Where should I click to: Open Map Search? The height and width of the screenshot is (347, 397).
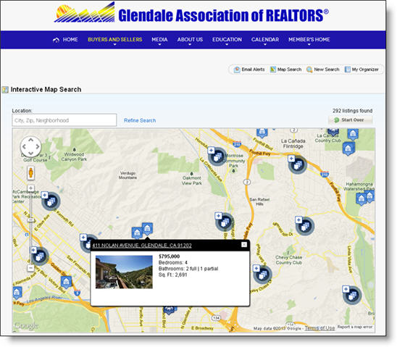(286, 70)
